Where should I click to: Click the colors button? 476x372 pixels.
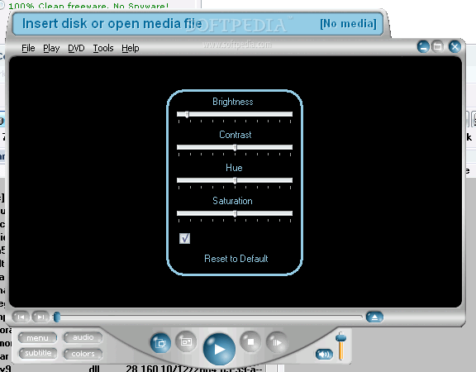pos(83,354)
